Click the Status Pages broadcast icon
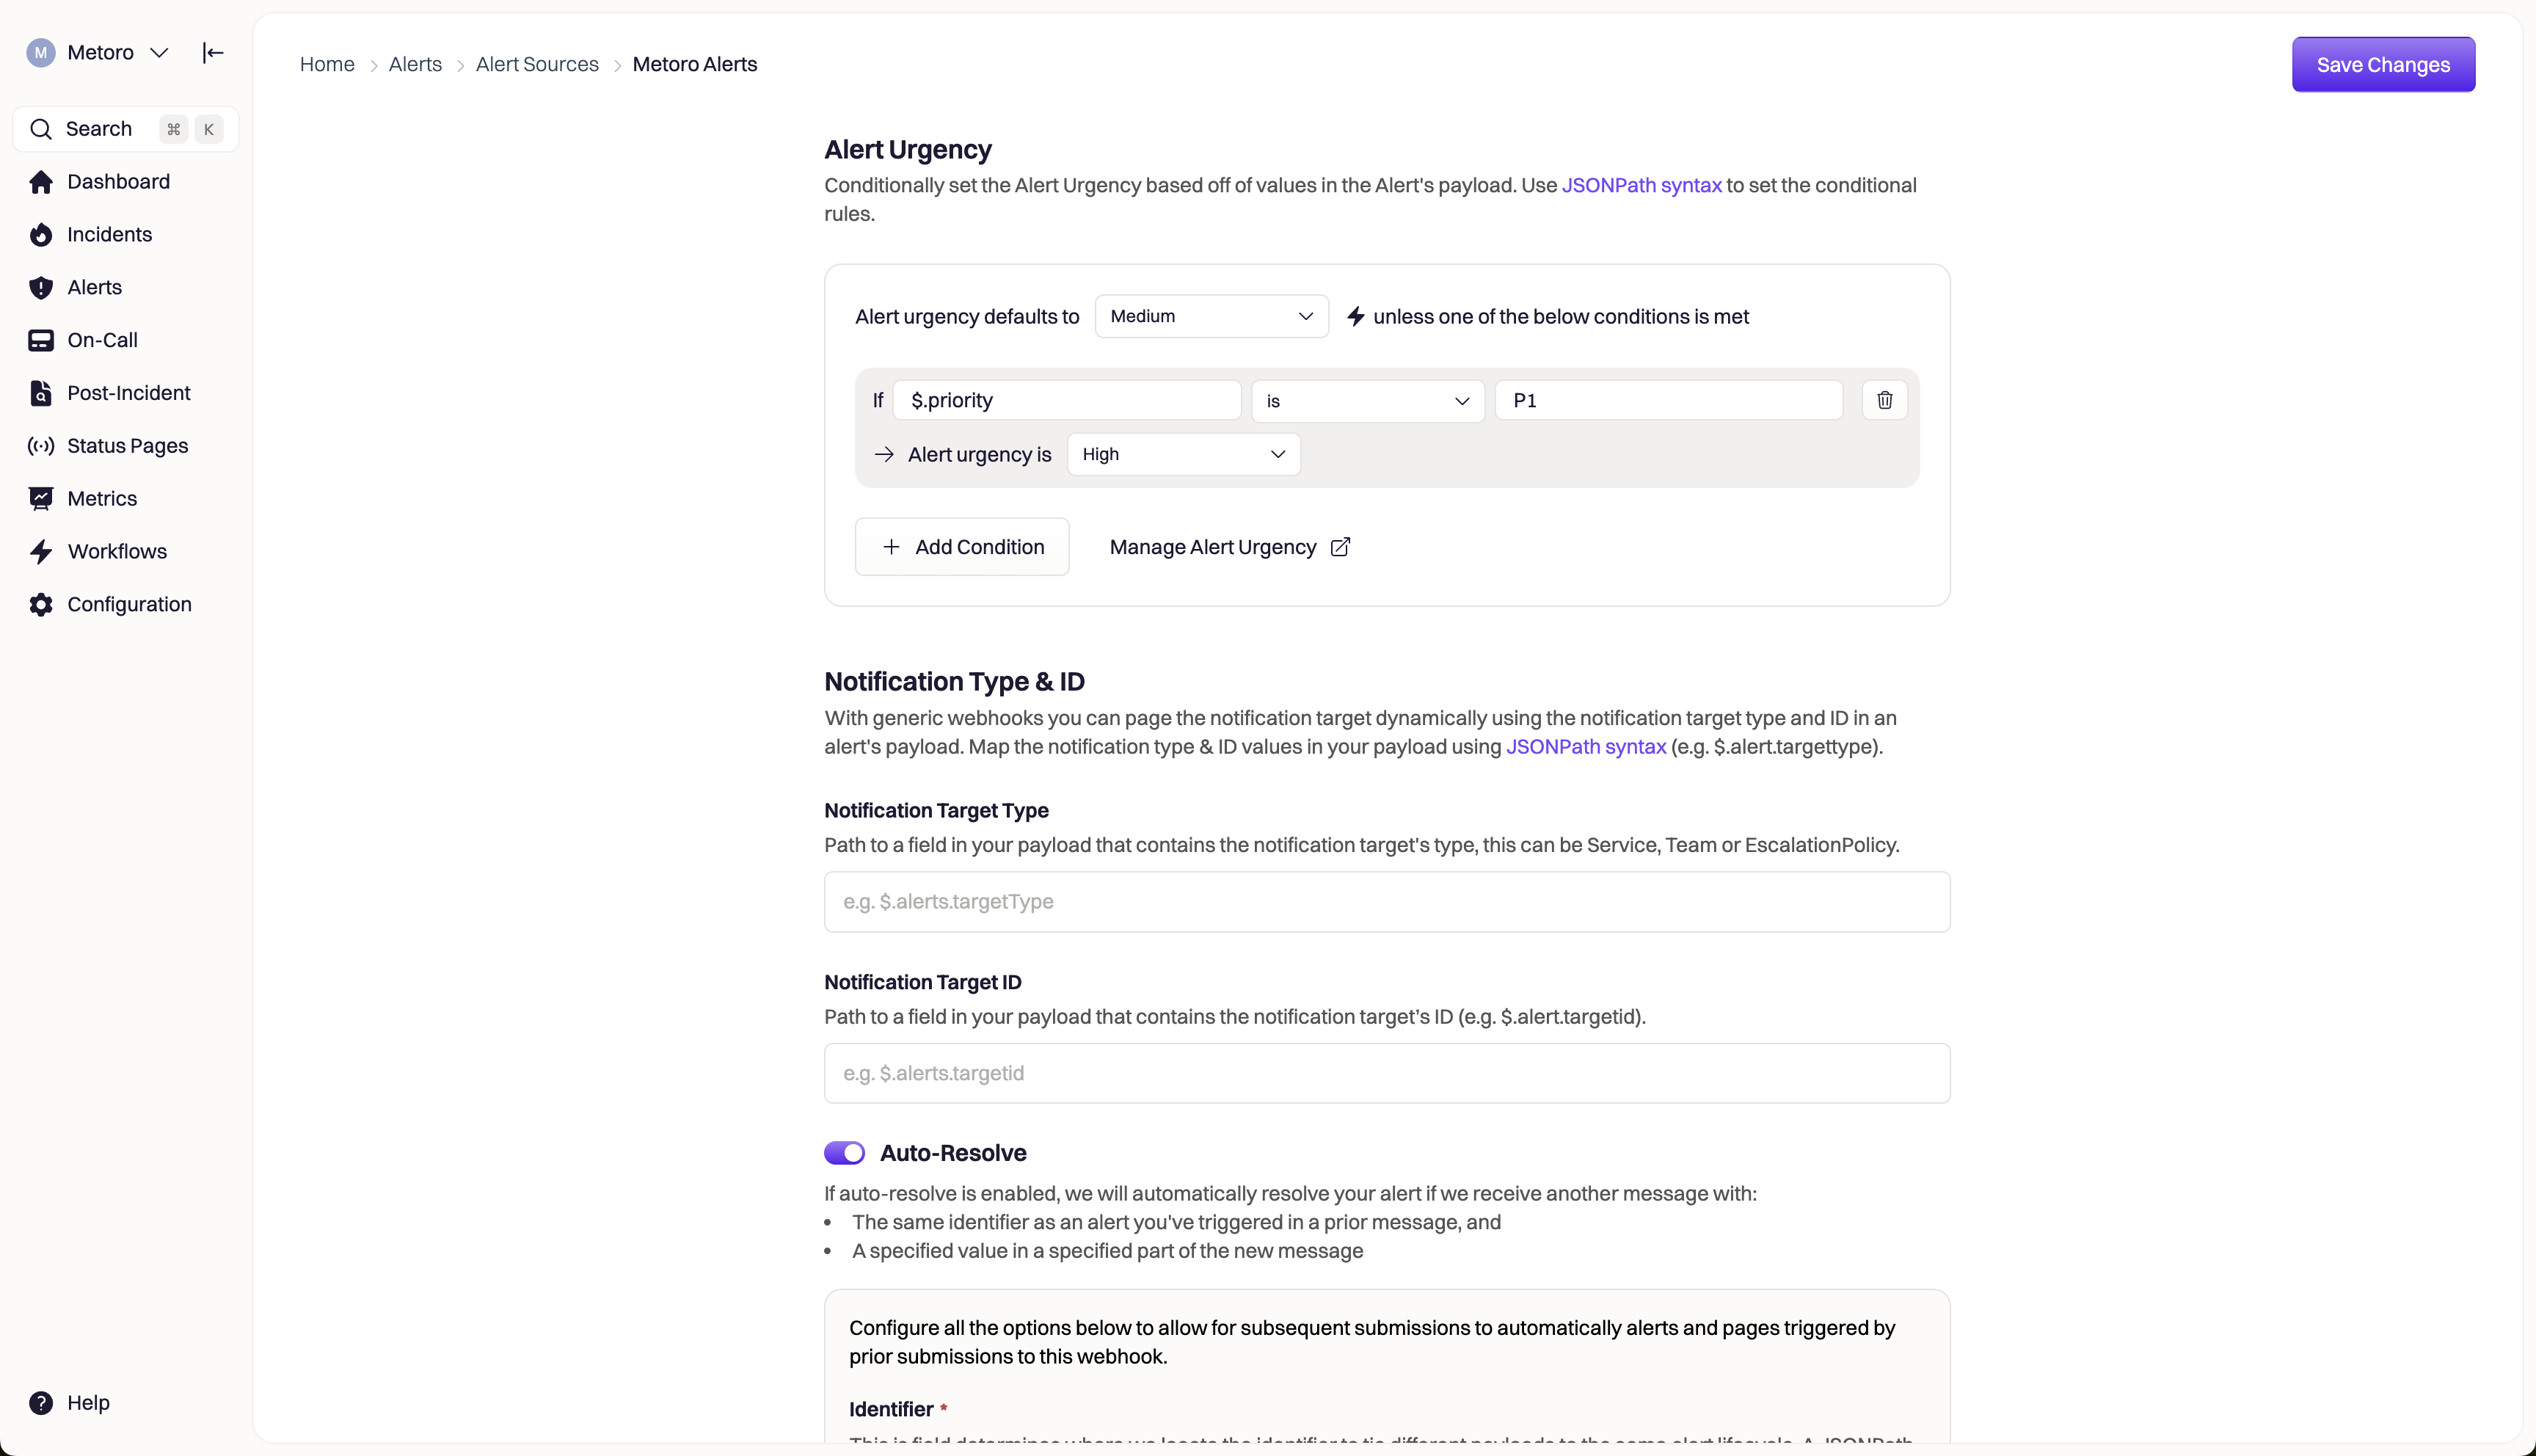 (x=41, y=446)
